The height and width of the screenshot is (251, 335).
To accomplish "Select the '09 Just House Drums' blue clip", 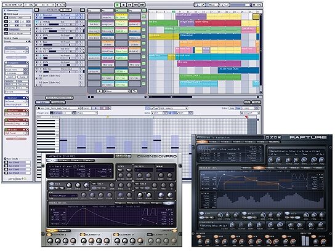I will [238, 70].
